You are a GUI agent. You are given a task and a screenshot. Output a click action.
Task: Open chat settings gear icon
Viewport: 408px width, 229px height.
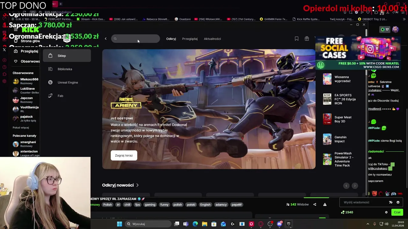pyautogui.click(x=386, y=212)
